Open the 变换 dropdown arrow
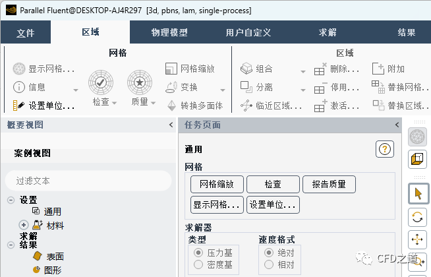The image size is (431, 277). pos(223,90)
